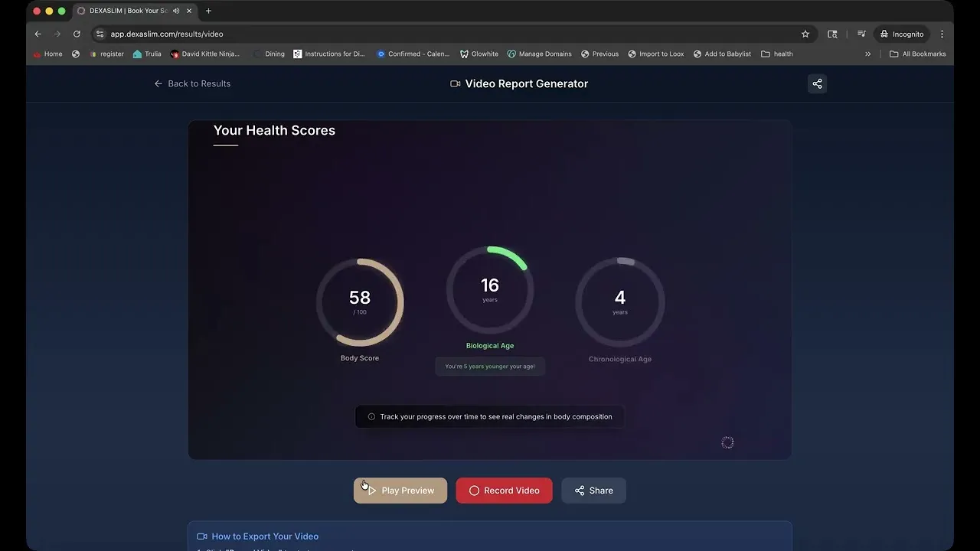This screenshot has width=980, height=551.
Task: Click the Share button below the preview
Action: point(593,491)
